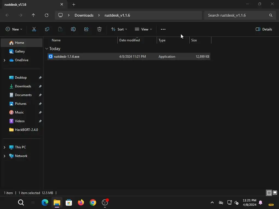Click the muted volume tray icon
Image resolution: width=279 pixels, height=209 pixels.
coord(236,202)
